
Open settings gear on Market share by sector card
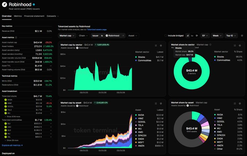240,46
